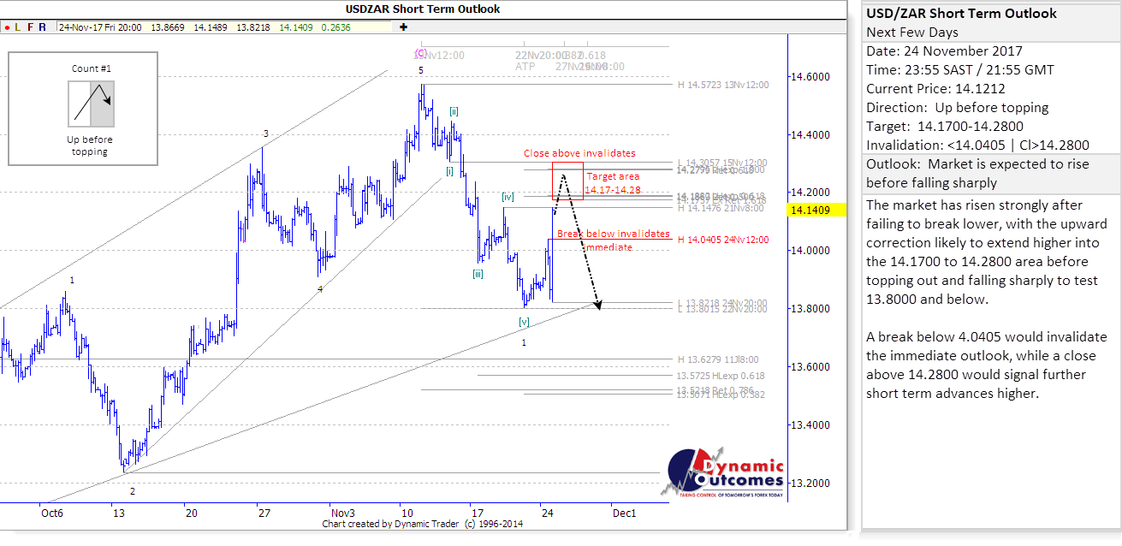The height and width of the screenshot is (546, 1122).
Task: Click the Dec1 date axis label
Action: (x=624, y=513)
